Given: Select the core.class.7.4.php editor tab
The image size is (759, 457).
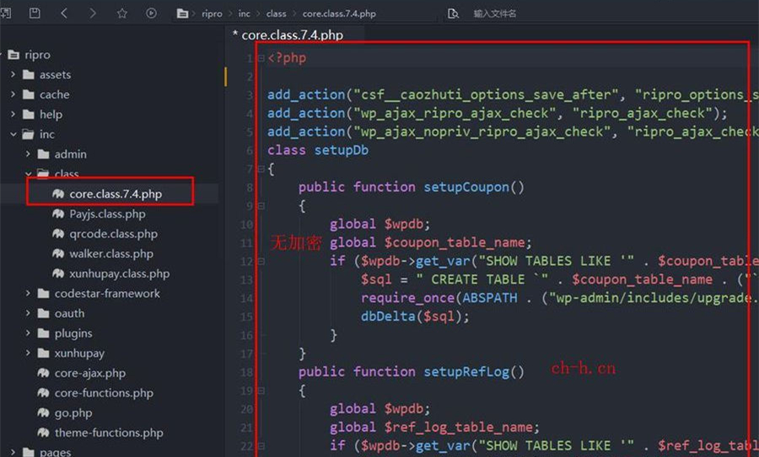Looking at the screenshot, I should point(288,35).
